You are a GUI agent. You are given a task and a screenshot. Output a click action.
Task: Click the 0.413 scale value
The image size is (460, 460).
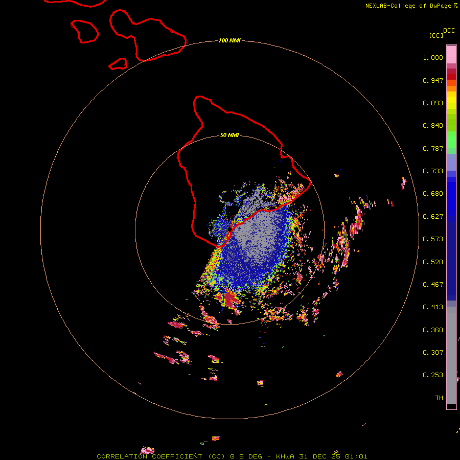click(x=433, y=307)
